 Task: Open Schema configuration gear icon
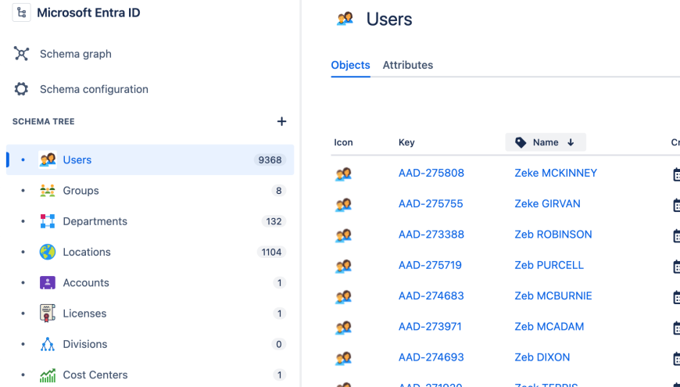[21, 89]
